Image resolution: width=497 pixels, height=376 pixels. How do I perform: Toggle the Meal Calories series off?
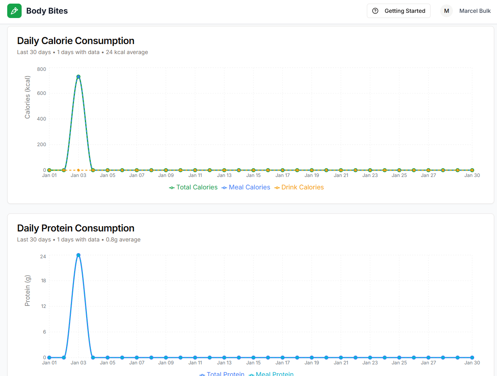pyautogui.click(x=249, y=187)
